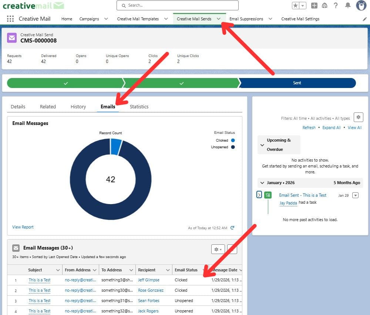This screenshot has height=315, width=370.
Task: Open the user profile avatar
Action: (361, 6)
